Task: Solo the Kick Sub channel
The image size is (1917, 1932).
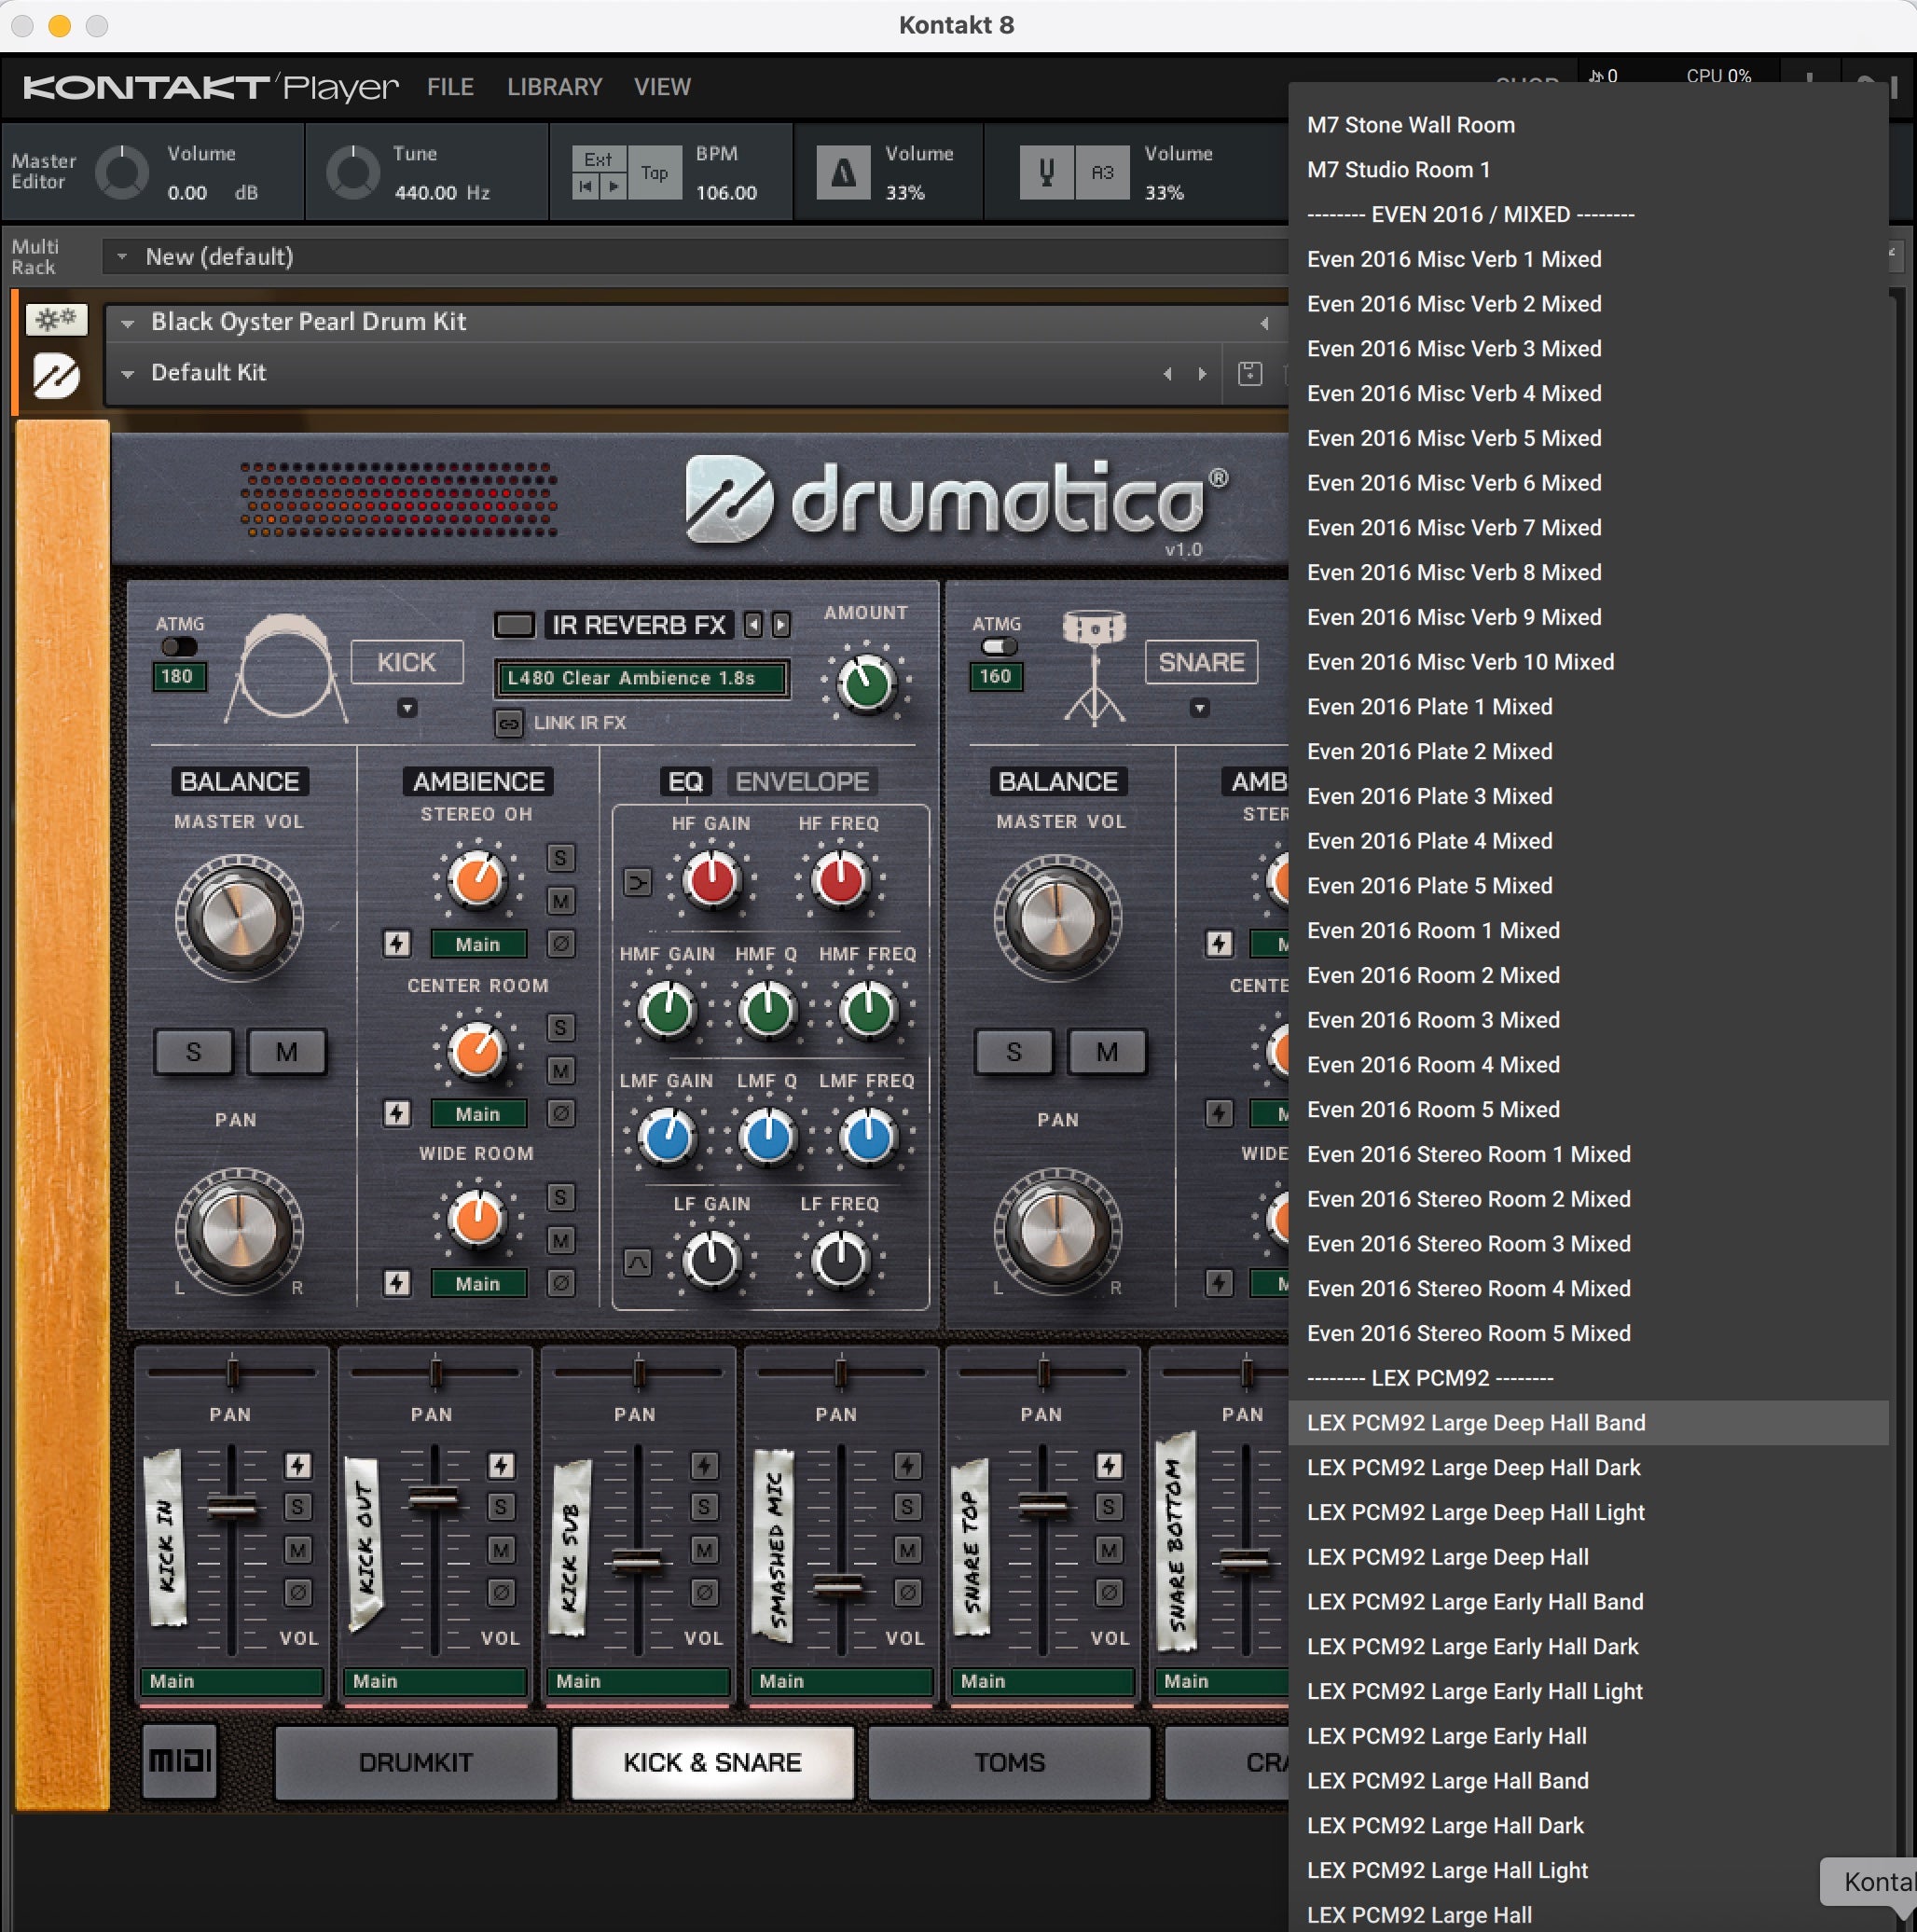Action: tap(704, 1506)
